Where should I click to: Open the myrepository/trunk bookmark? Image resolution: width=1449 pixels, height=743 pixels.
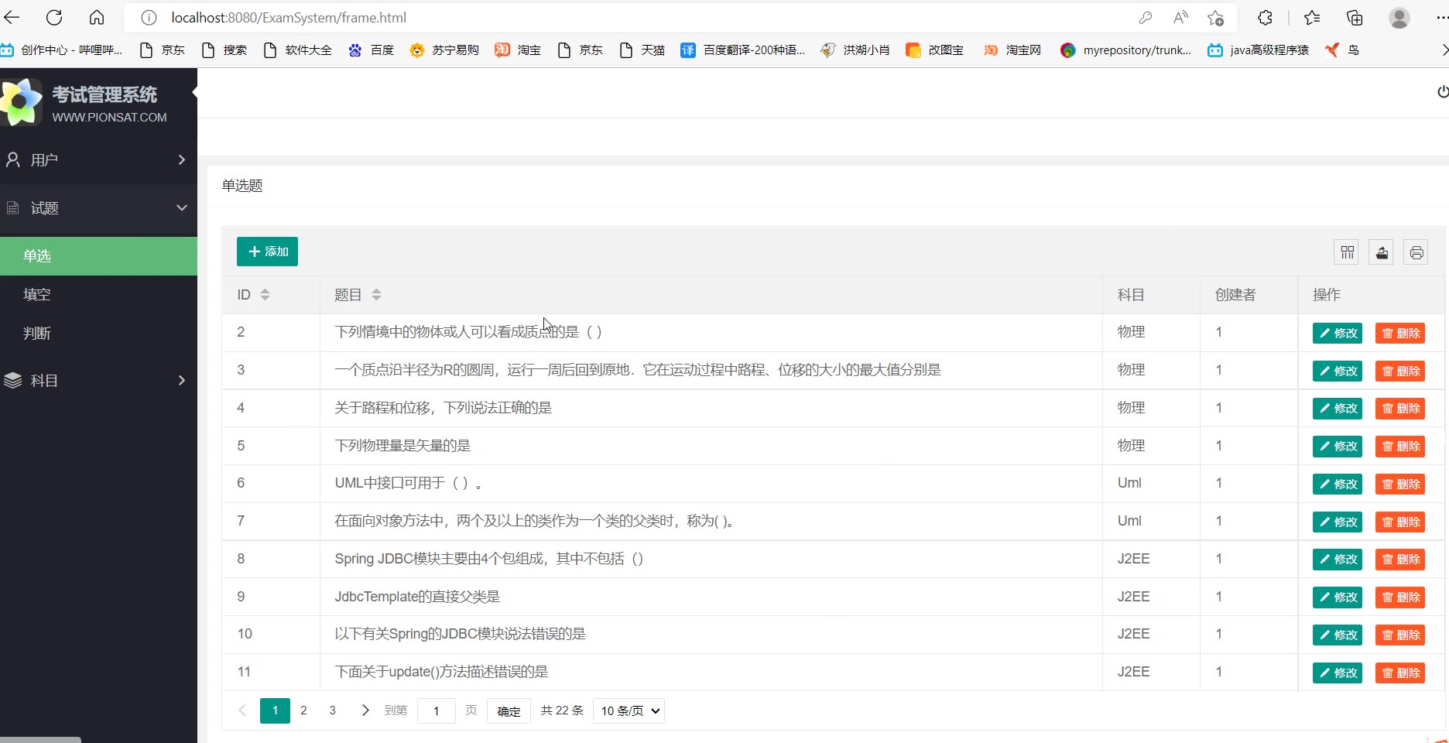1126,50
